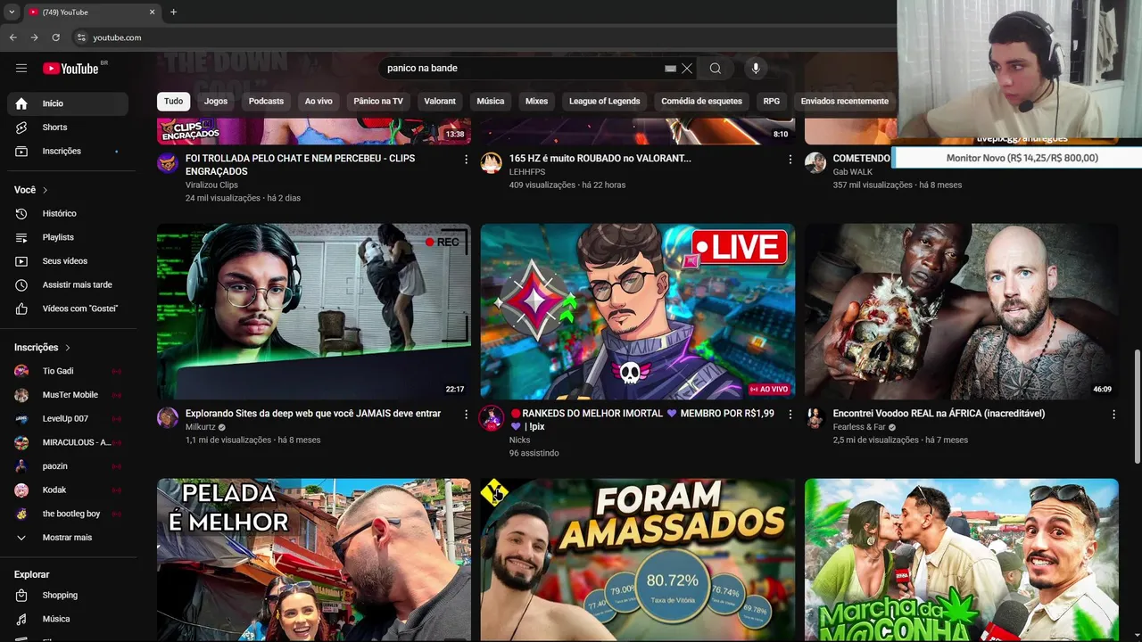Select the Podcasts filter chip
The image size is (1142, 642).
(266, 102)
